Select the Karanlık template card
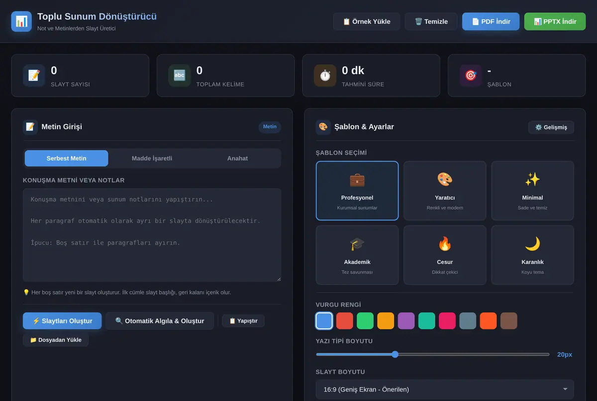This screenshot has width=597, height=401. pyautogui.click(x=532, y=255)
